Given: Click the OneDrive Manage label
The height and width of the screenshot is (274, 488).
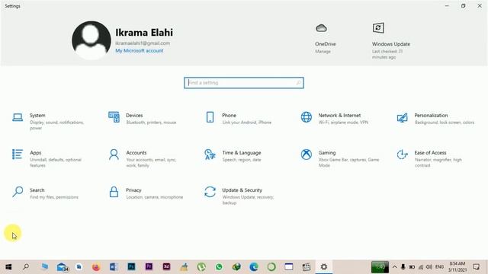Looking at the screenshot, I should [323, 52].
